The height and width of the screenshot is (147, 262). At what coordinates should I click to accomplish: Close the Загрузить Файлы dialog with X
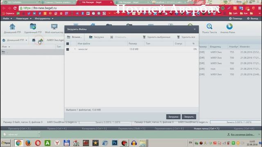(x=195, y=29)
